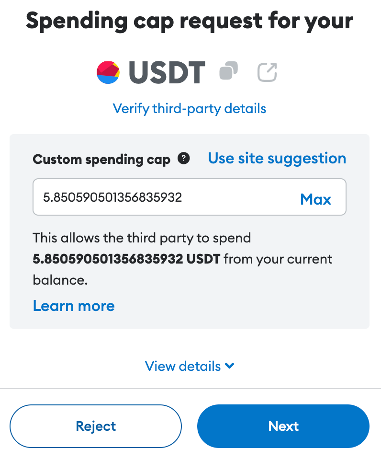
Task: Click the USDT token name text
Action: click(167, 72)
